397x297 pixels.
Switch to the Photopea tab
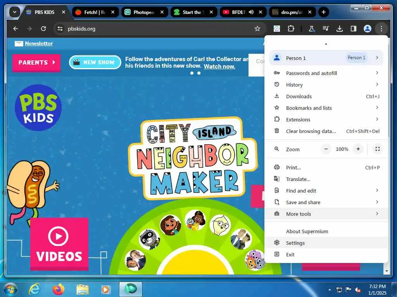click(144, 12)
